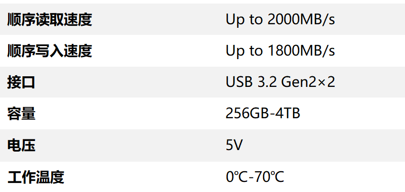Click the 2000MB/s read speed number
The image size is (405, 192).
[301, 19]
